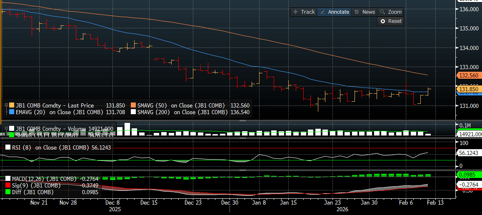482x215 pixels.
Task: Click the Dec 23 date axis label
Action: coord(192,202)
